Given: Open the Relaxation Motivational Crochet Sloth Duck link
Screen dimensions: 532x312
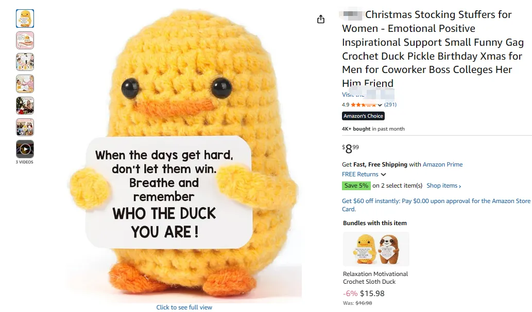Looking at the screenshot, I should (375, 278).
